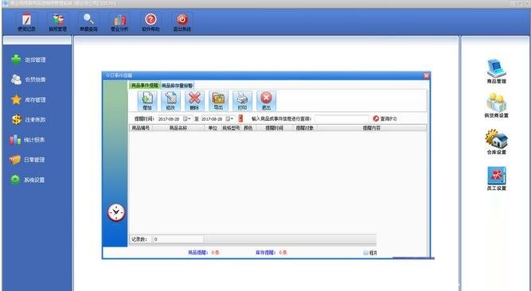Open supplier settings icon on right panel
The height and width of the screenshot is (291, 531).
click(x=497, y=106)
